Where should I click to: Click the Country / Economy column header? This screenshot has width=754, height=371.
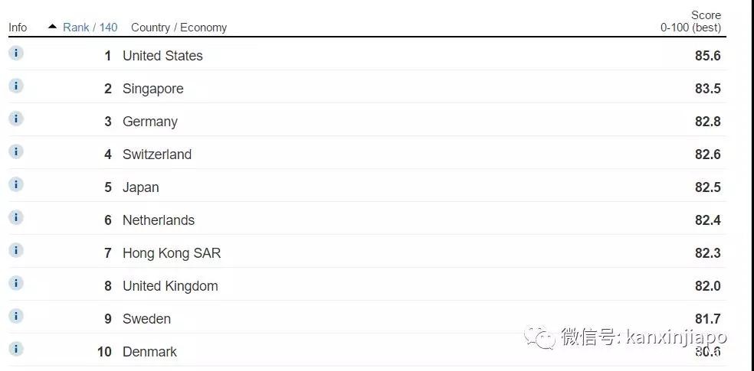tap(179, 28)
